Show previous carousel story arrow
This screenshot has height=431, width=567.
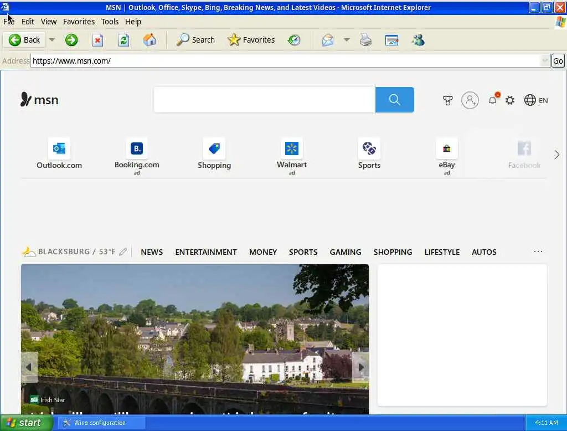point(29,367)
